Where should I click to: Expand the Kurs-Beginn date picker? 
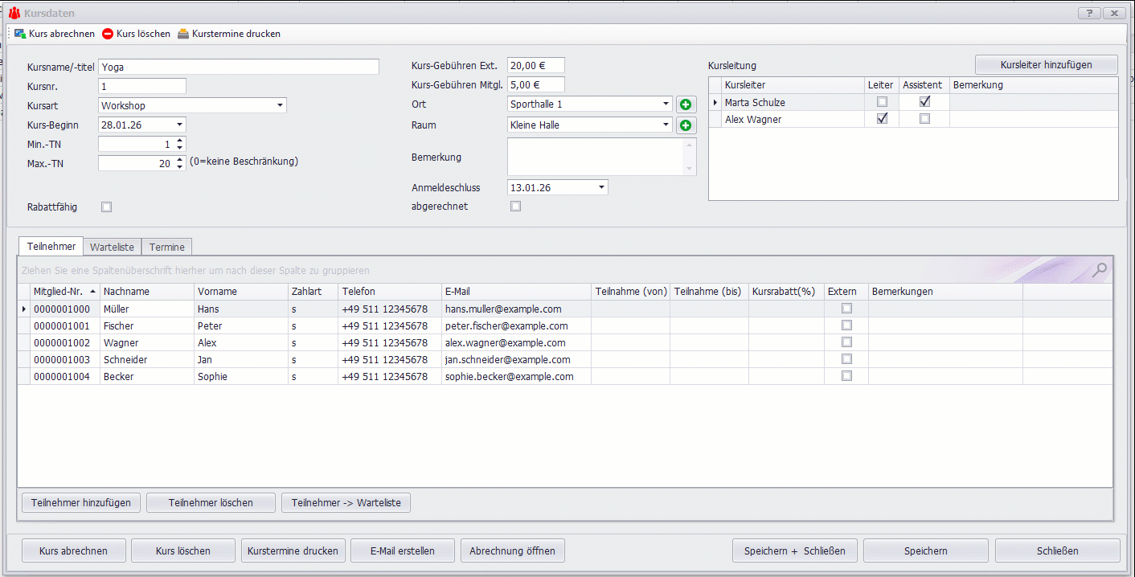pos(179,125)
